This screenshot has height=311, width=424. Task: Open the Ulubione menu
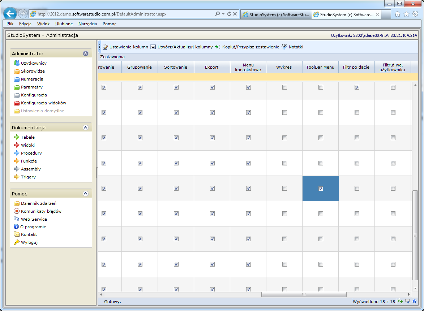click(x=64, y=24)
